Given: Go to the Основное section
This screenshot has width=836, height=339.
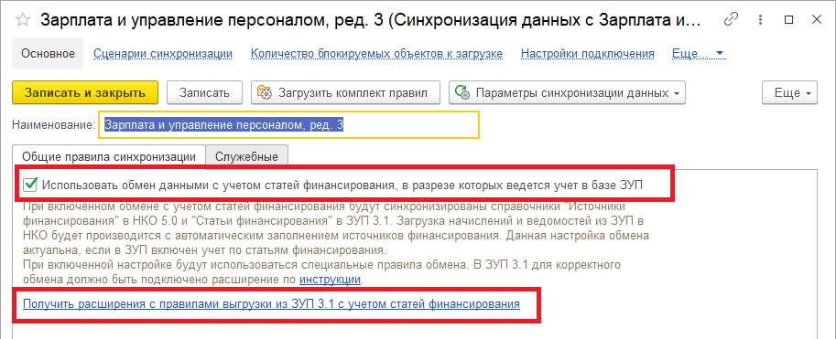Looking at the screenshot, I should (48, 53).
